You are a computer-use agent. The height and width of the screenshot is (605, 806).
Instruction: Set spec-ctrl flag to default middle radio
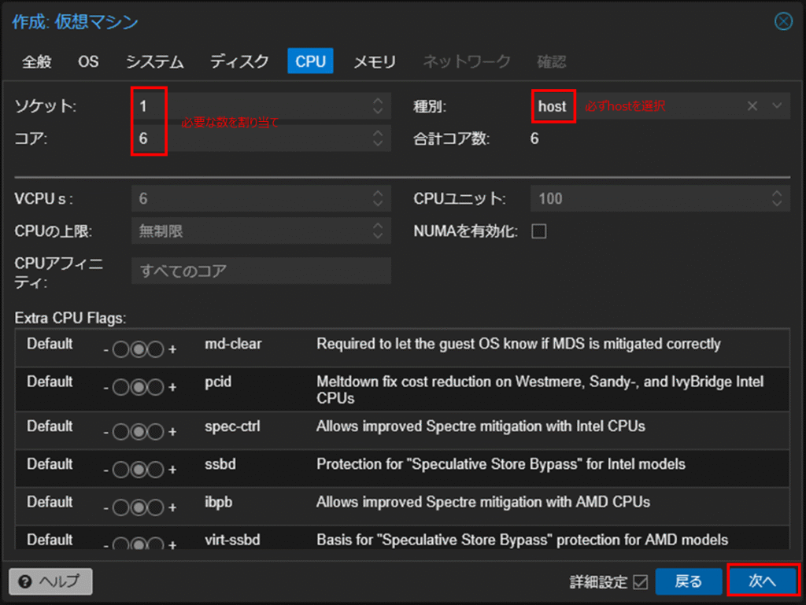pos(138,431)
